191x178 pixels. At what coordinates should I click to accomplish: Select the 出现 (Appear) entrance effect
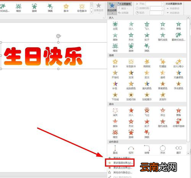tap(115, 26)
